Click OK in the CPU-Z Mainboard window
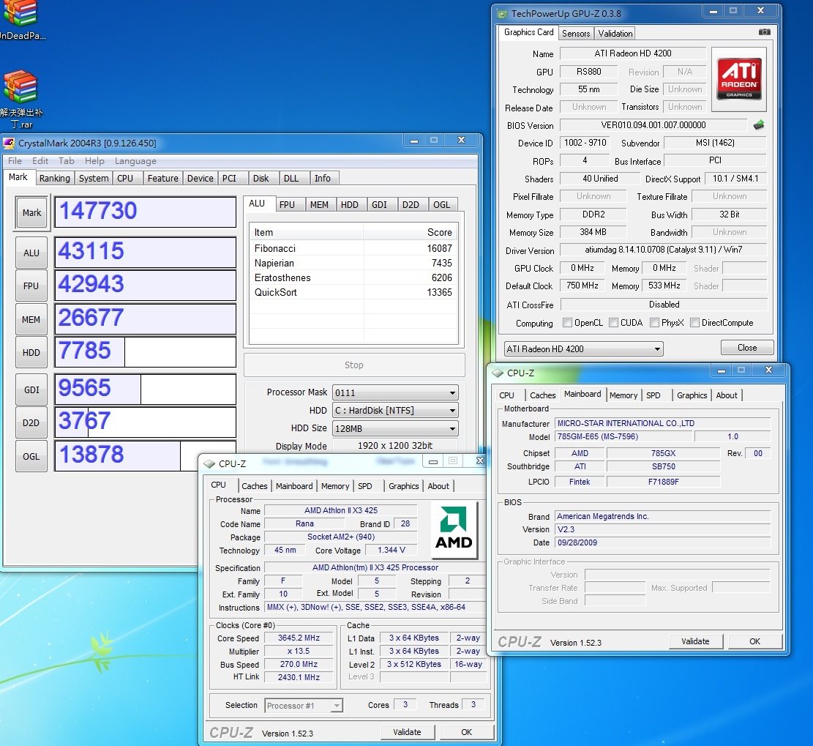The height and width of the screenshot is (746, 813). click(755, 641)
